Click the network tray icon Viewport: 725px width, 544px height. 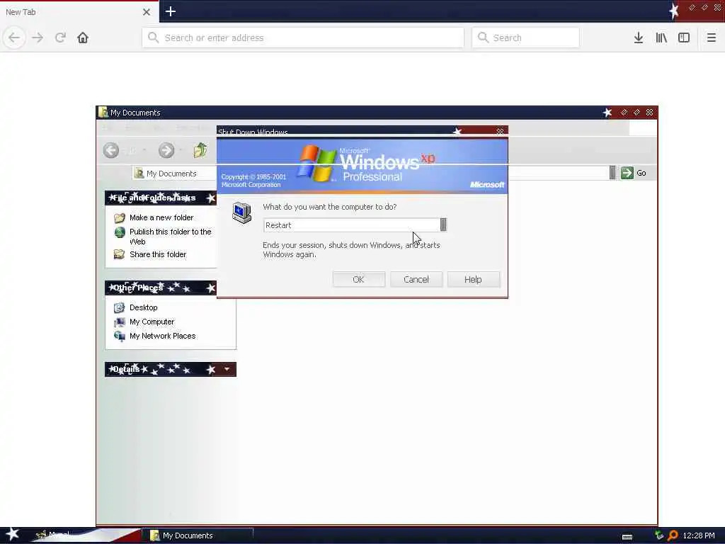(x=659, y=535)
